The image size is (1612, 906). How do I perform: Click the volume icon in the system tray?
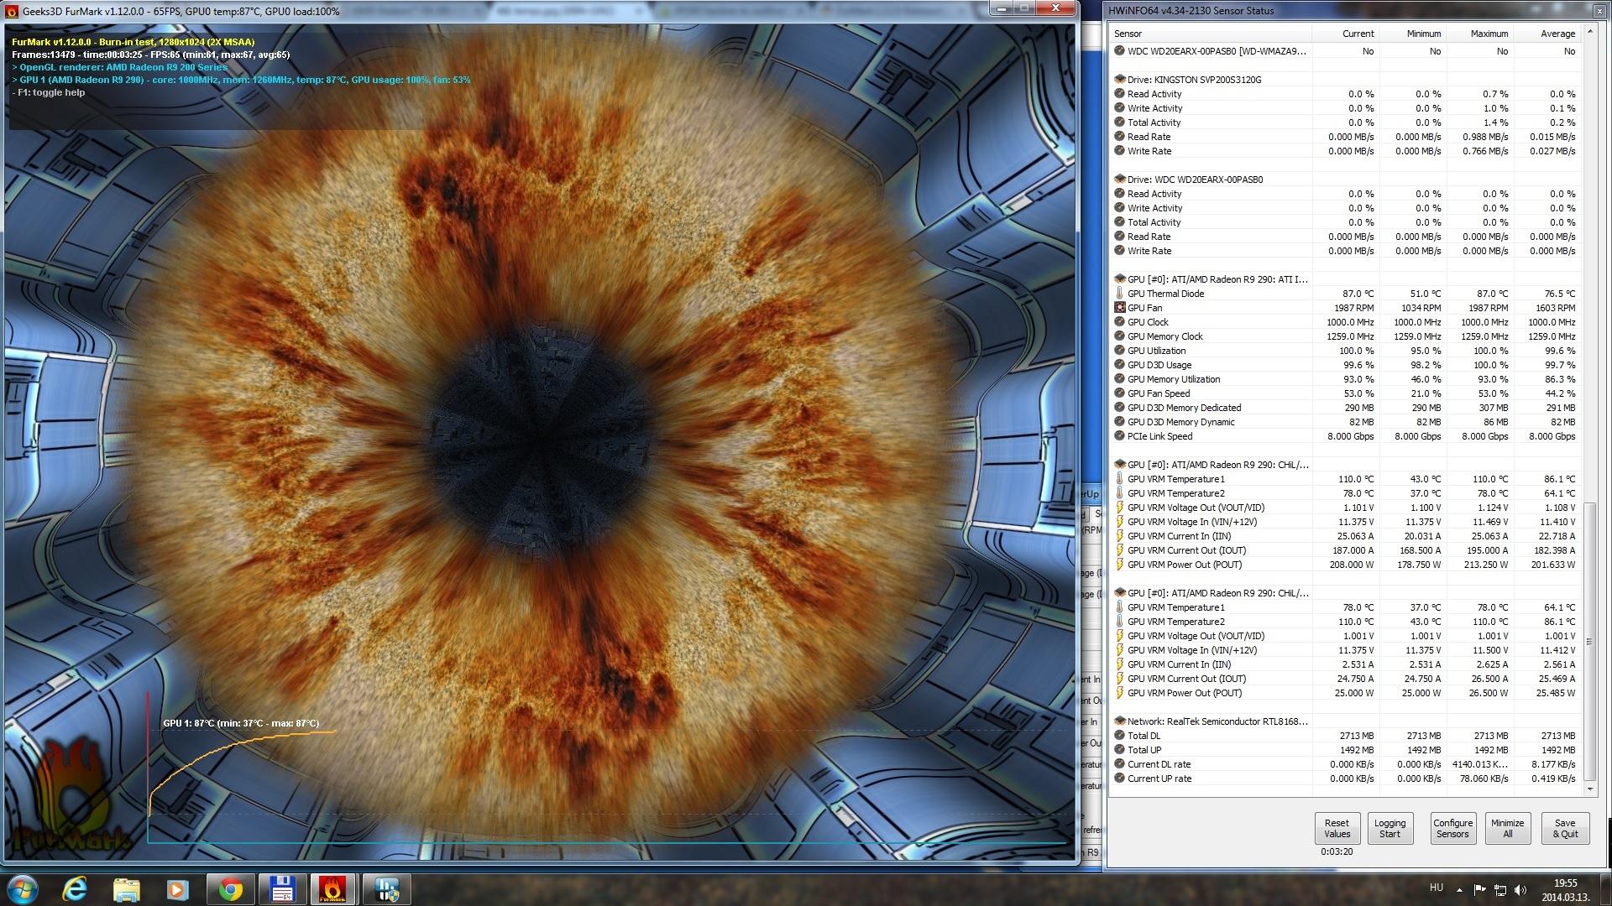coord(1520,889)
